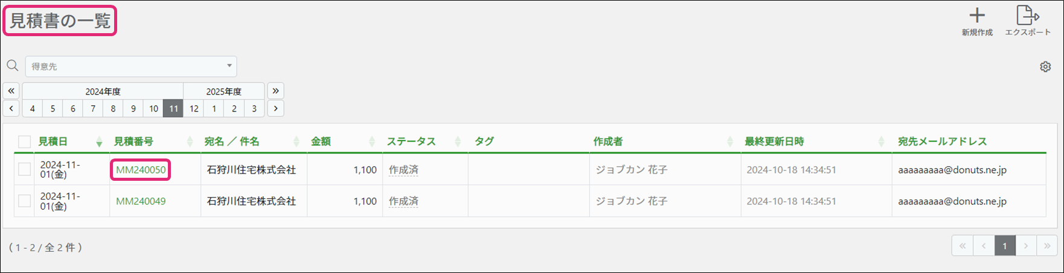
Task: Click 作成済 status of MM240050 row
Action: pyautogui.click(x=403, y=170)
